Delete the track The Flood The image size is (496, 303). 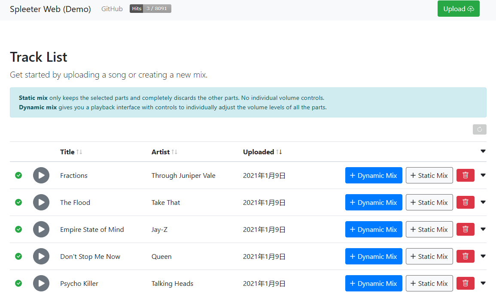pos(465,202)
